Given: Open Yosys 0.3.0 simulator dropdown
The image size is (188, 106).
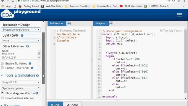Looking at the screenshot, I should (21, 82).
